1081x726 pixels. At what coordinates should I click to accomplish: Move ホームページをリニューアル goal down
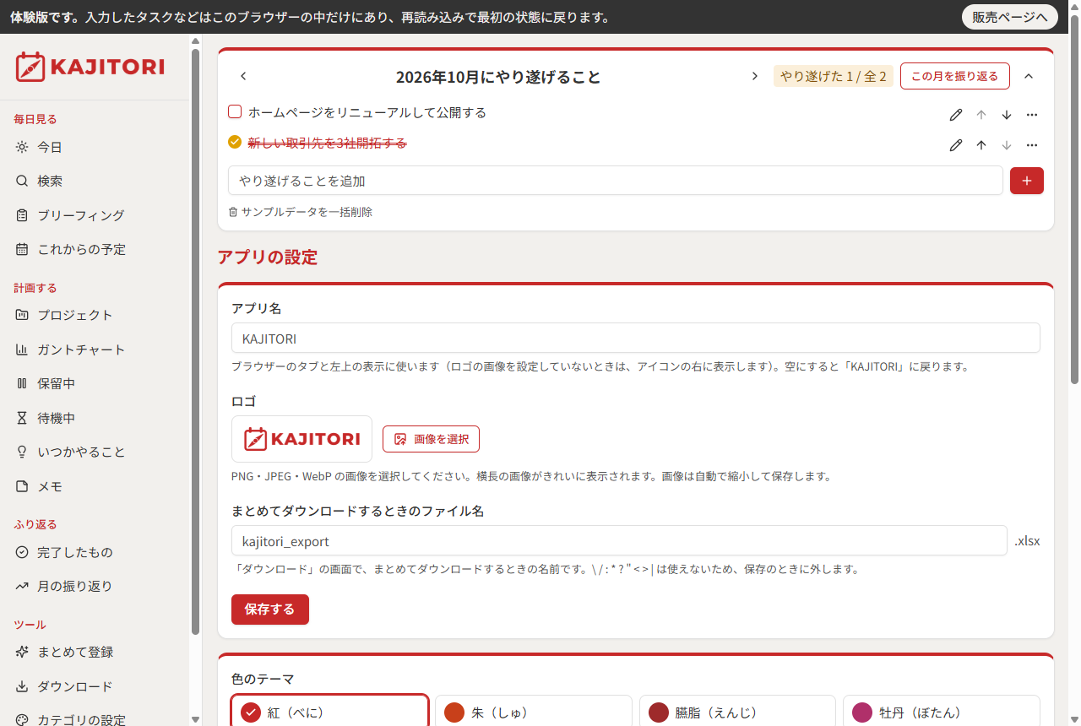[x=1007, y=115]
